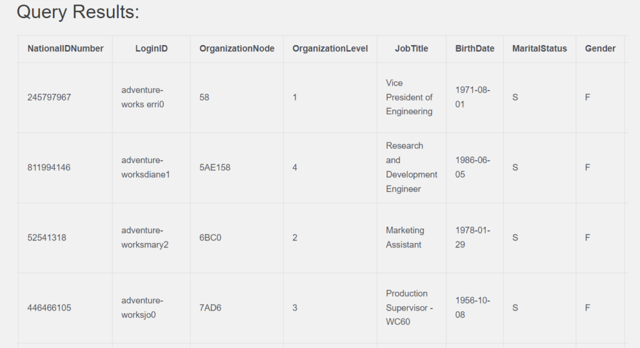Click the OrganizationLevel header cell
The height and width of the screenshot is (348, 640).
click(x=330, y=49)
